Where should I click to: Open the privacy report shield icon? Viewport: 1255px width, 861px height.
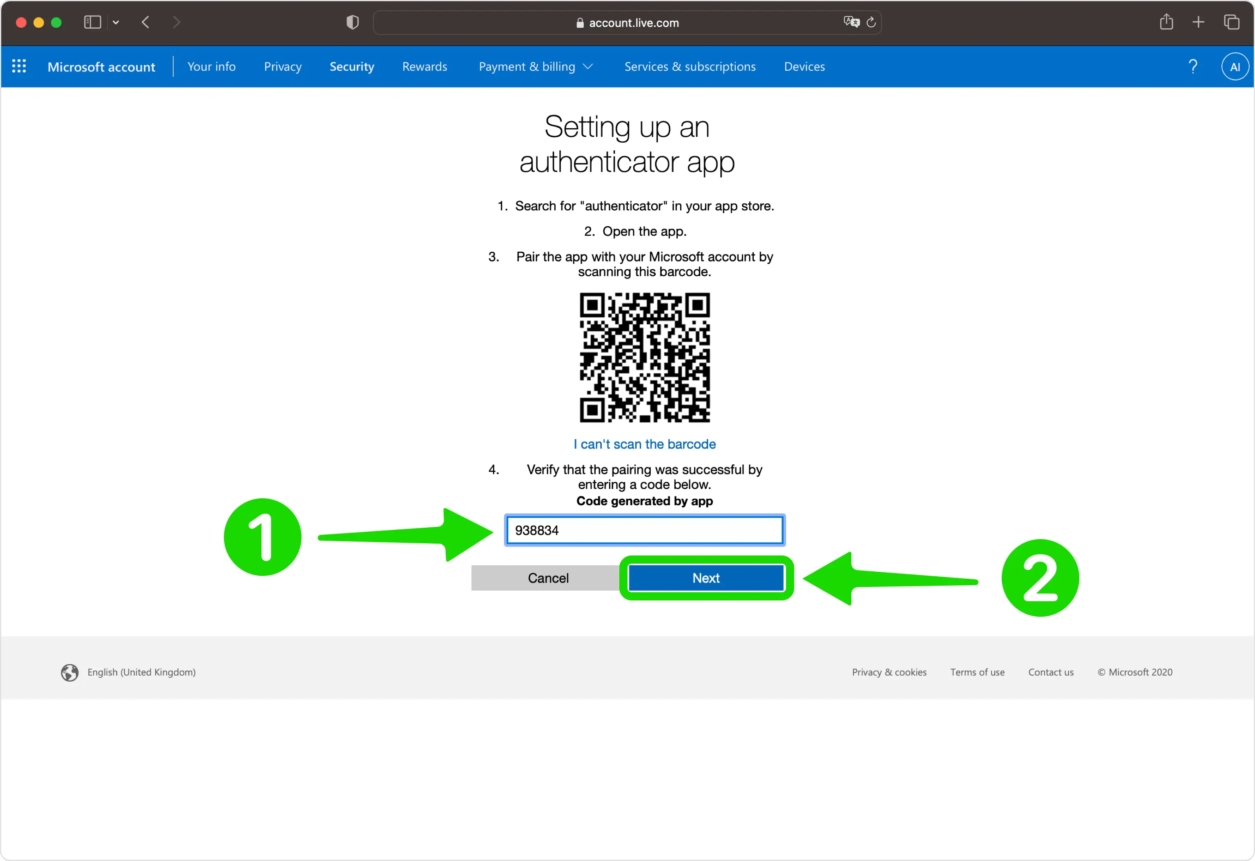tap(353, 22)
